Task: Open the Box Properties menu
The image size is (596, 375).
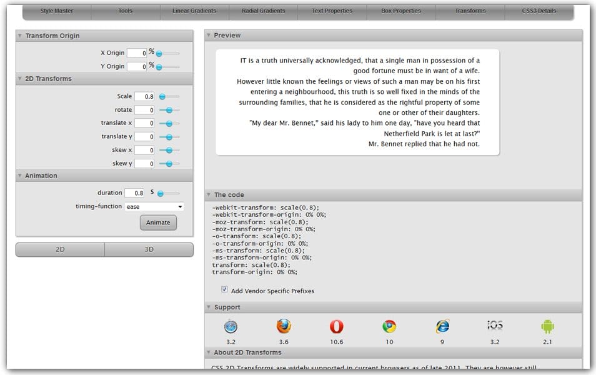Action: click(401, 11)
